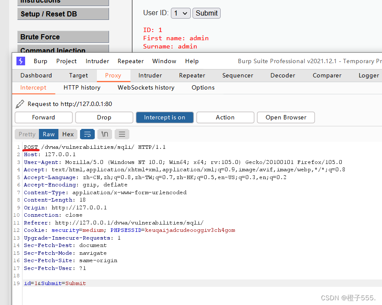Click the Burp Suite lightning logo icon
The height and width of the screenshot is (305, 382).
coord(21,61)
